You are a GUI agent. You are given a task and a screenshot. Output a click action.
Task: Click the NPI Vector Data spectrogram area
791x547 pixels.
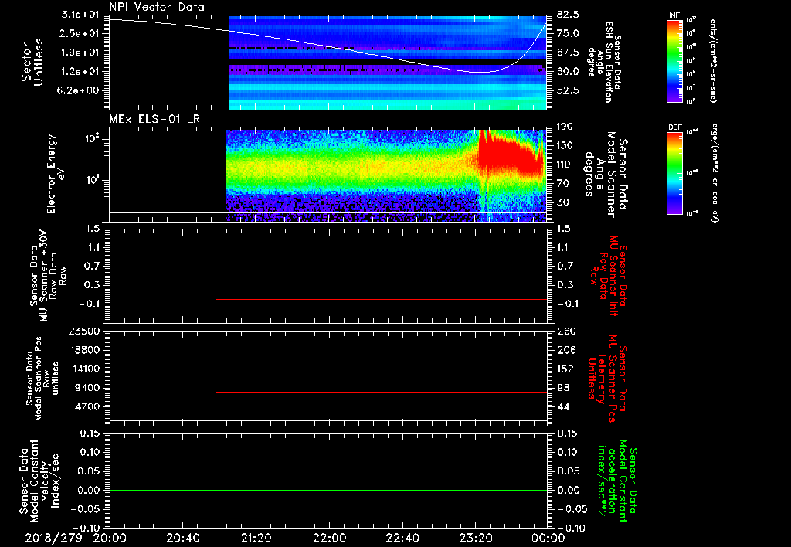[388, 63]
